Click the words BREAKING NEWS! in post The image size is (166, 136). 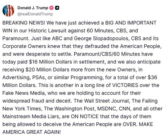coord(24,23)
